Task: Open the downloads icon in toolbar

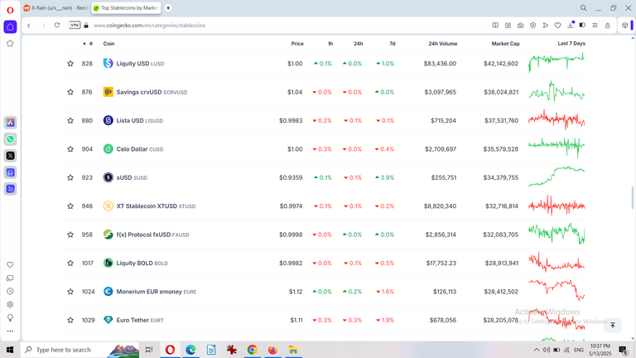Action: click(x=571, y=25)
